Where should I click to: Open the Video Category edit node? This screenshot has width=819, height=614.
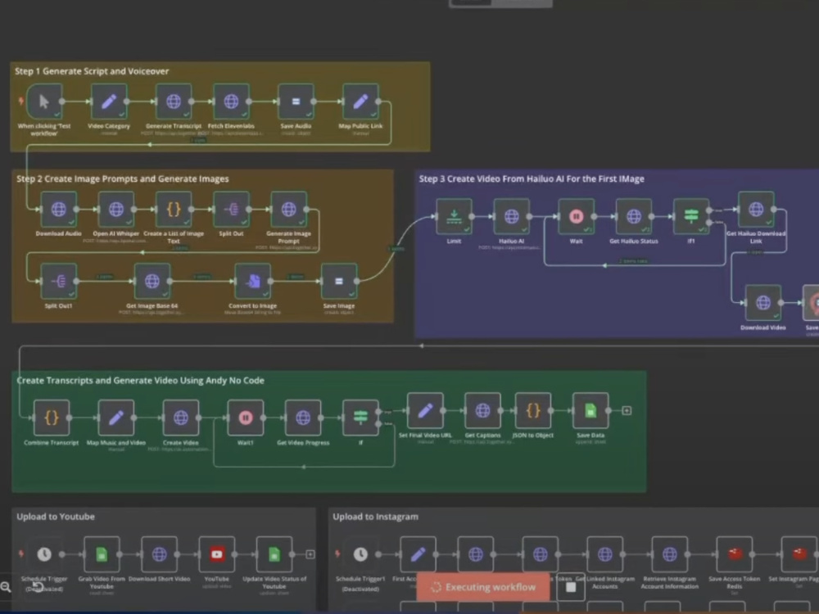click(109, 102)
